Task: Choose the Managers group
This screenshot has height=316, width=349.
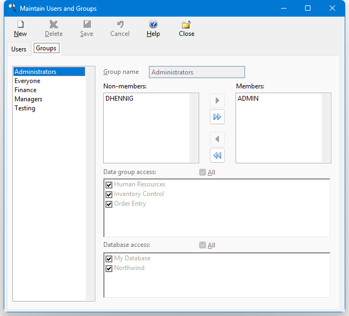Action: click(x=28, y=99)
